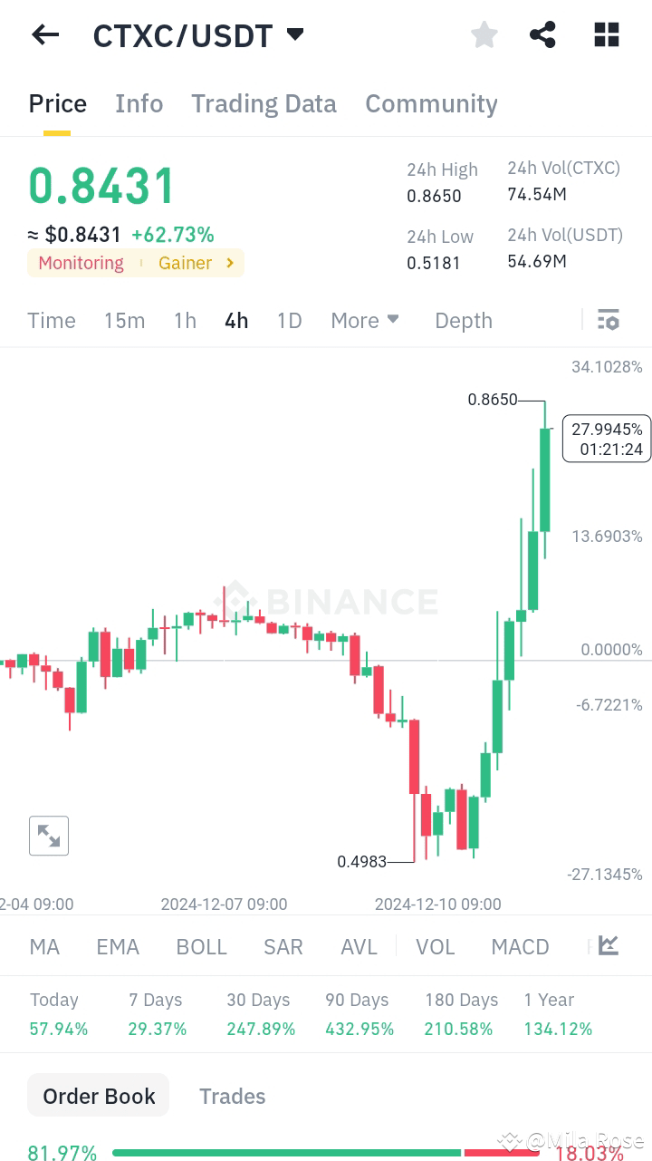Open chart settings via the indicator settings icon
The height and width of the screenshot is (1161, 652).
608,320
